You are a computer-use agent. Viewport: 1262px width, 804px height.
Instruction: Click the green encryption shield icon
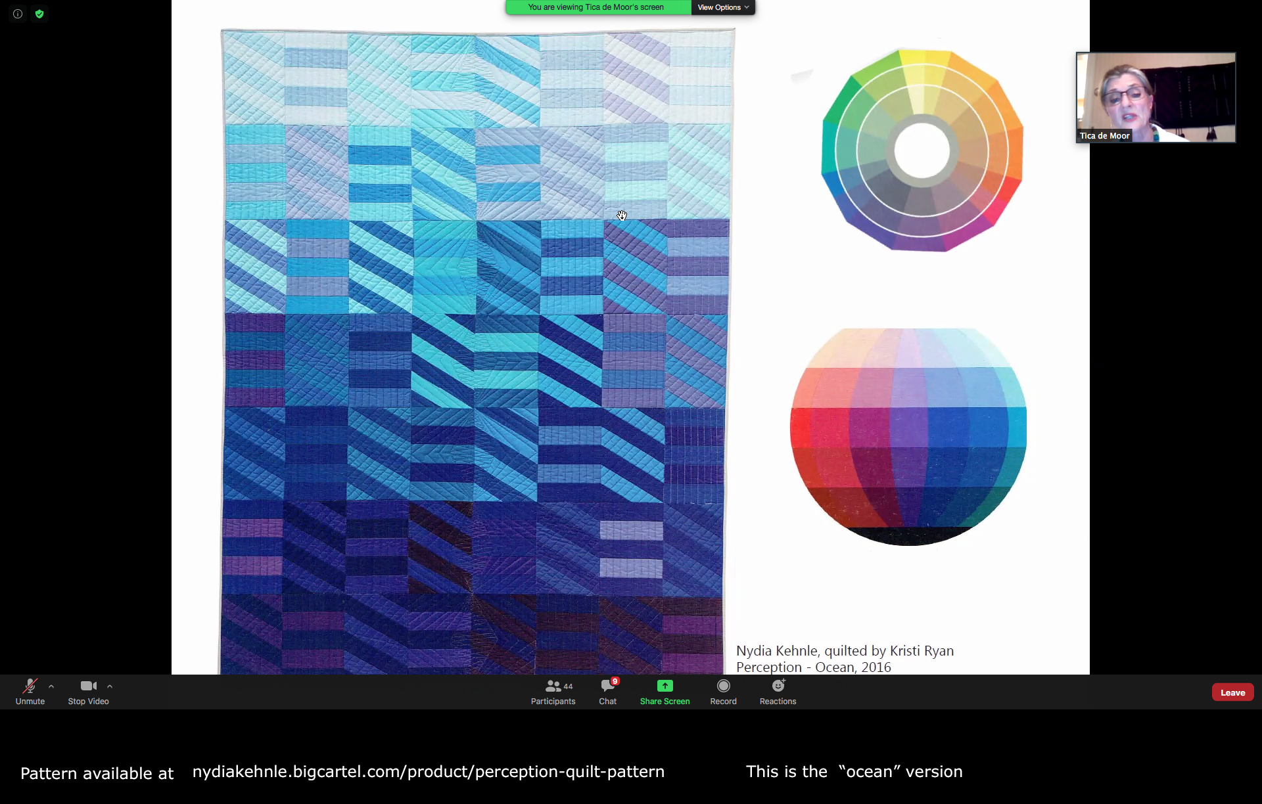[x=39, y=14]
